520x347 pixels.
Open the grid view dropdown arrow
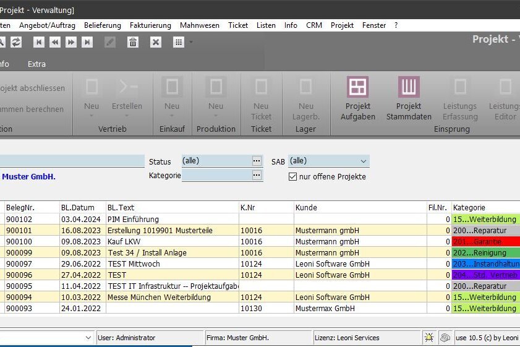pos(190,42)
